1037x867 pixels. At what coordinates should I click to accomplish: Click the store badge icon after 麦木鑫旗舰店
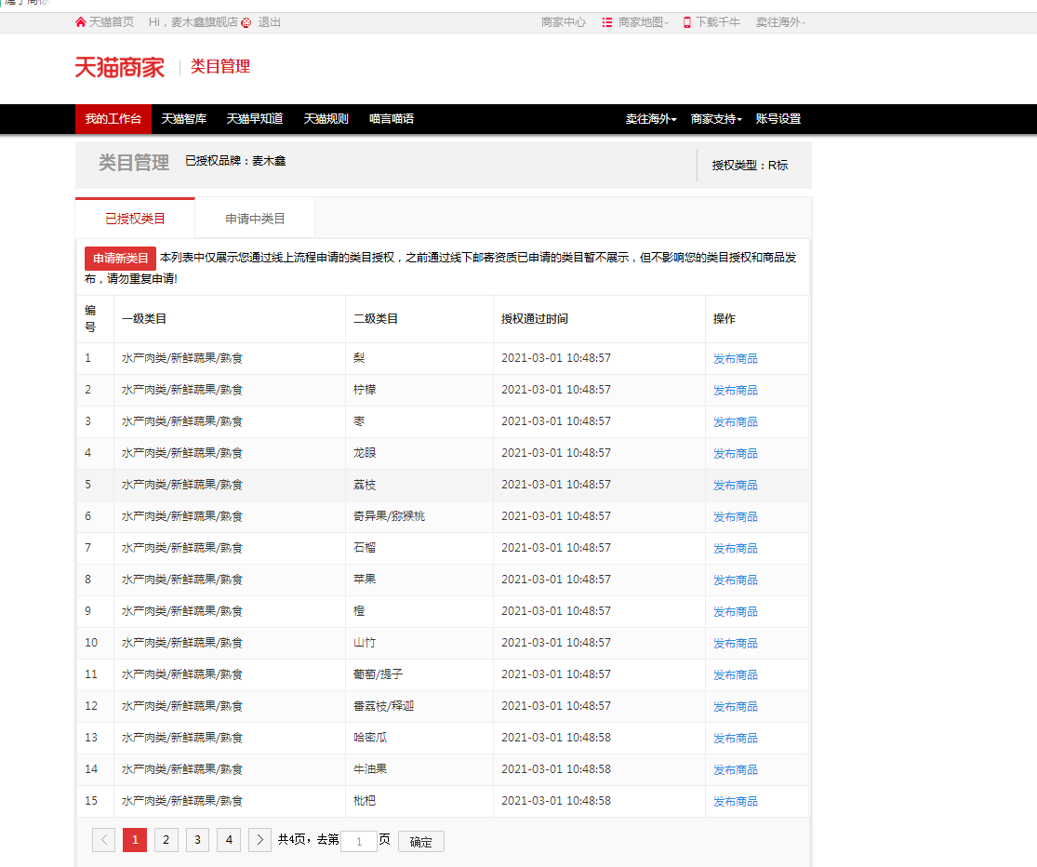pos(246,22)
